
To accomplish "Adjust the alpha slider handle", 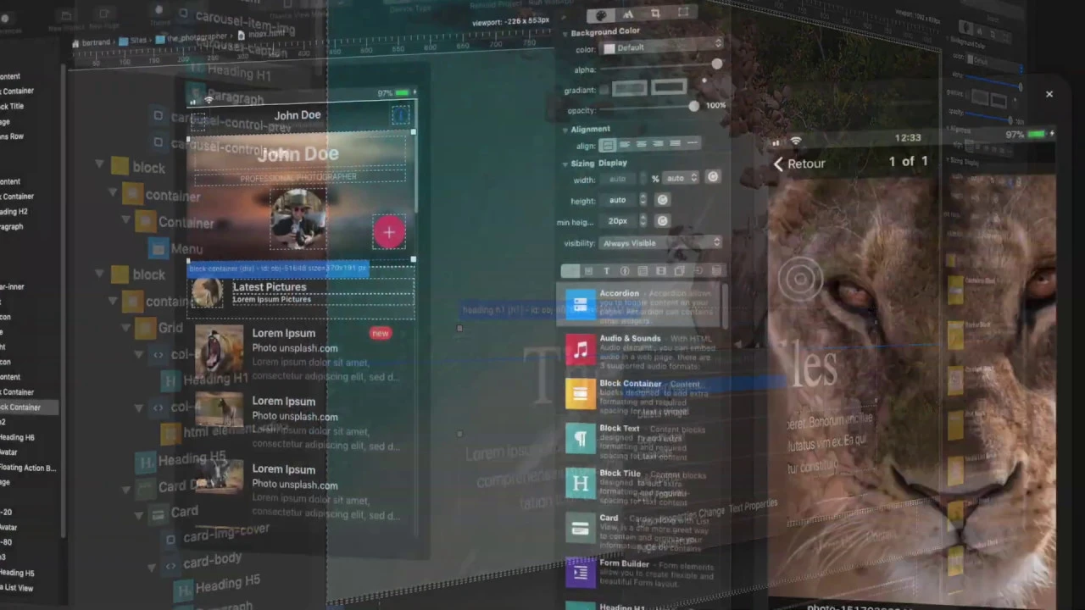I will click(717, 64).
